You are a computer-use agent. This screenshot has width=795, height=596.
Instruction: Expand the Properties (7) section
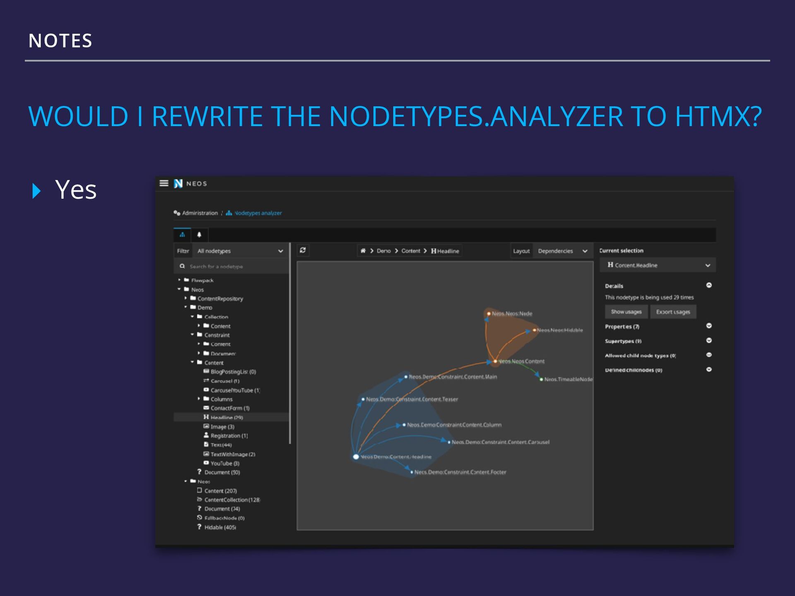click(x=709, y=326)
